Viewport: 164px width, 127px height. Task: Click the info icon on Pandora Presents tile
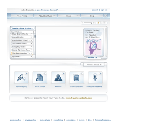click(x=100, y=73)
